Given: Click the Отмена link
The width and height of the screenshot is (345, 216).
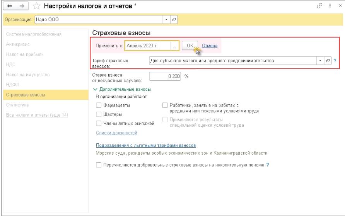Looking at the screenshot, I should (210, 46).
